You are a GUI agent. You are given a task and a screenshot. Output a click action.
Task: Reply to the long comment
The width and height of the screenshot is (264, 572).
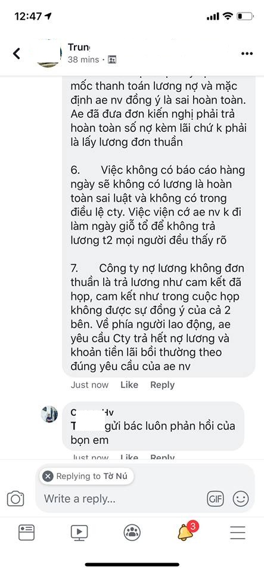coord(162,385)
